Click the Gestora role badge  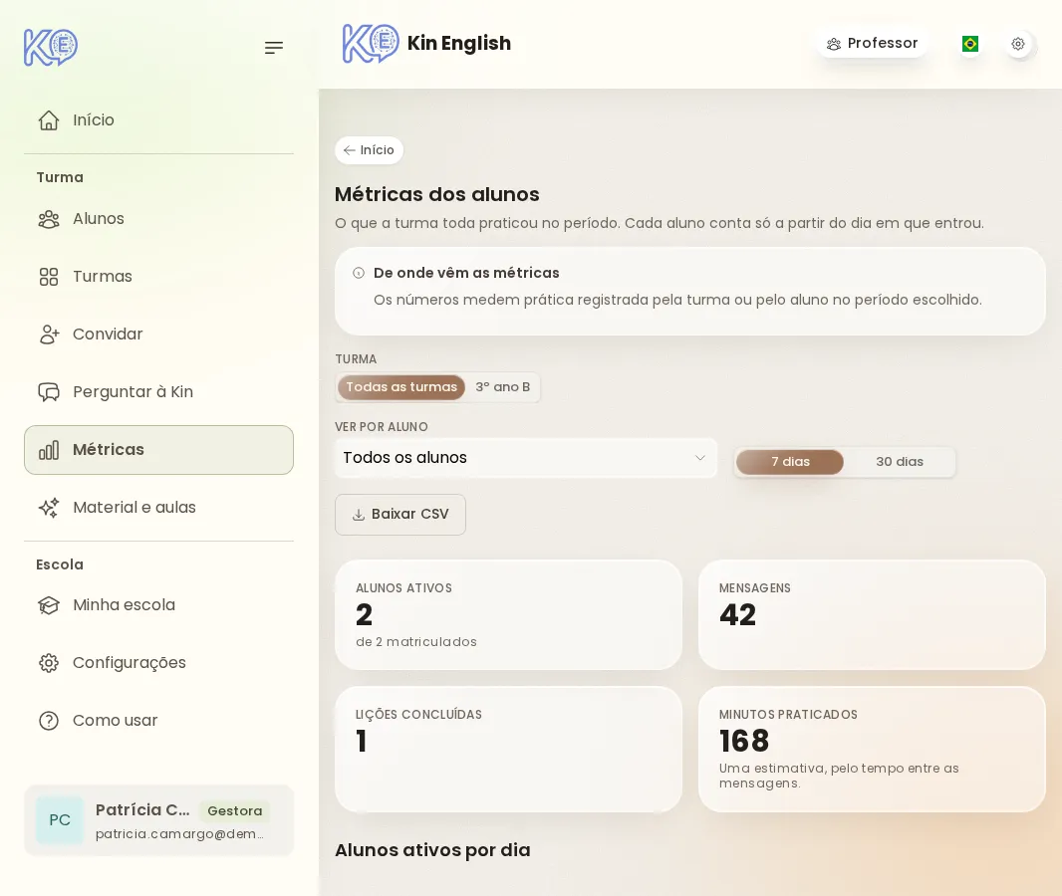[235, 810]
